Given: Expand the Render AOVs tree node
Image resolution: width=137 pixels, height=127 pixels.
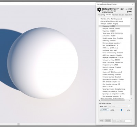Looking at the screenshot, I should pos(100,19).
